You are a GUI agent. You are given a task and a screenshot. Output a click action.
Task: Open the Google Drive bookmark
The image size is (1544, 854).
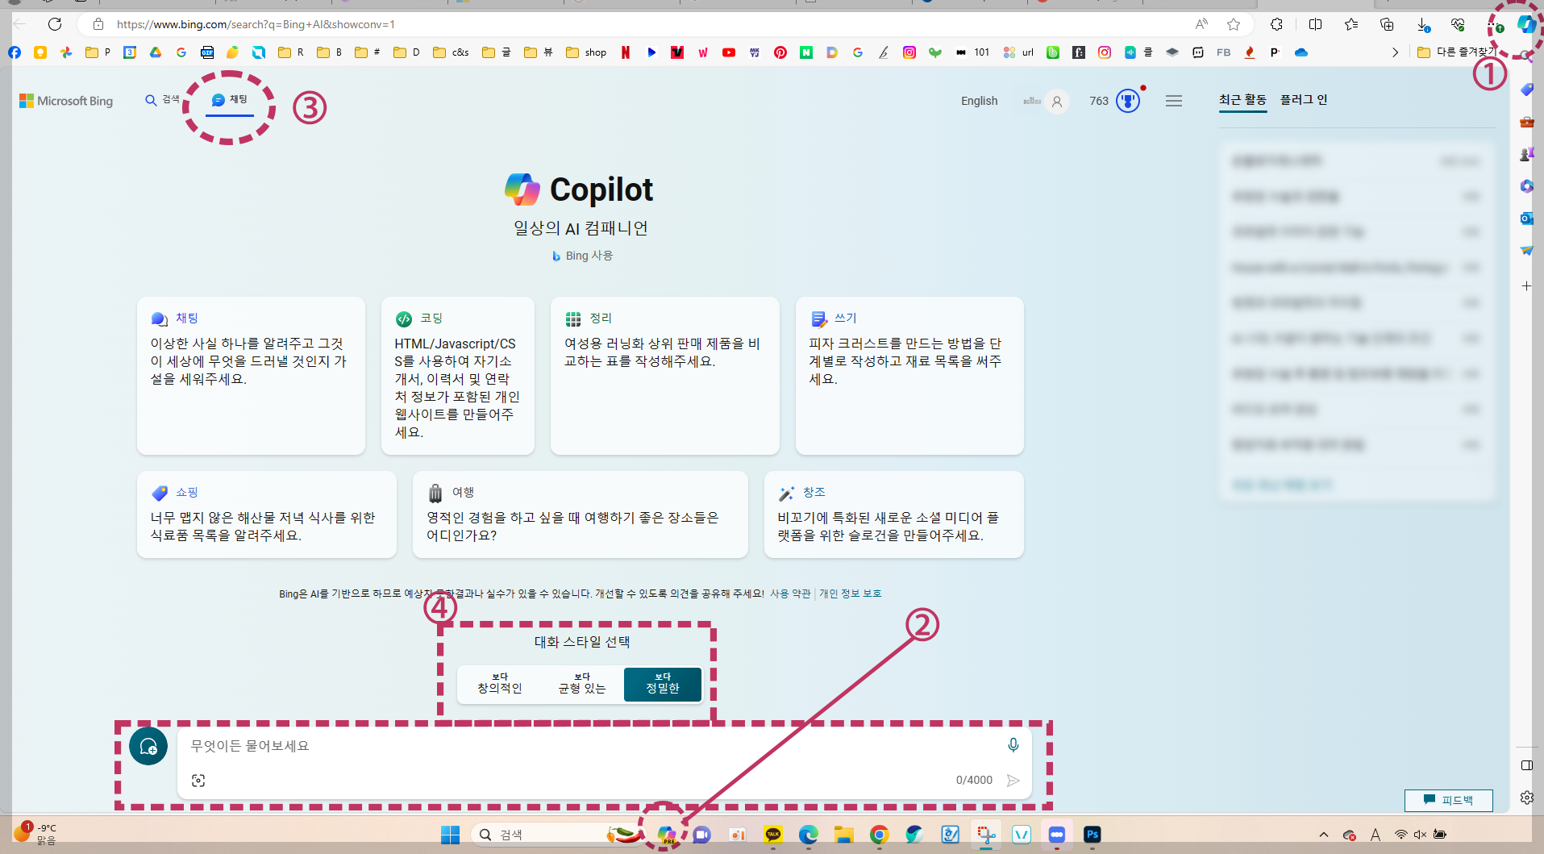(156, 52)
